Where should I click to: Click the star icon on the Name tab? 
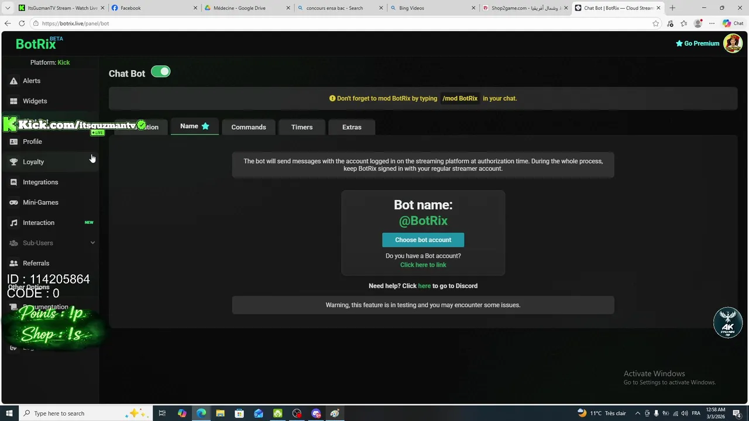click(x=205, y=126)
